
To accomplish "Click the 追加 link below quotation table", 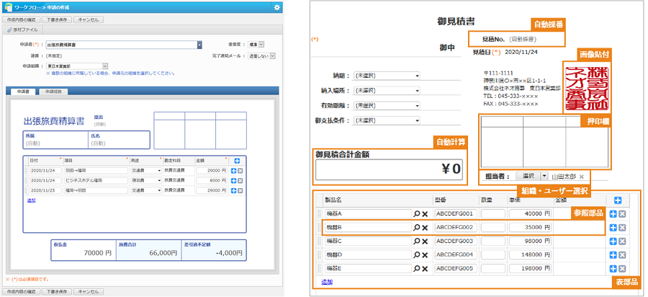I will 326,282.
